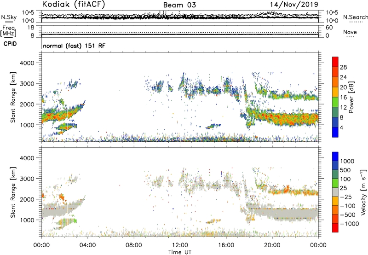The height and width of the screenshot is (255, 368).
Task: Click the date '14/Nov/2019'
Action: pyautogui.click(x=294, y=5)
